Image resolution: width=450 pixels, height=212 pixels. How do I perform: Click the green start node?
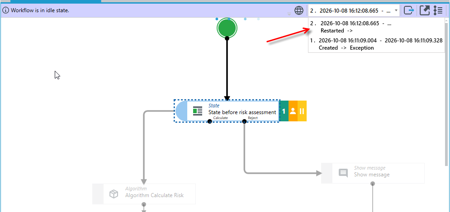point(227,28)
